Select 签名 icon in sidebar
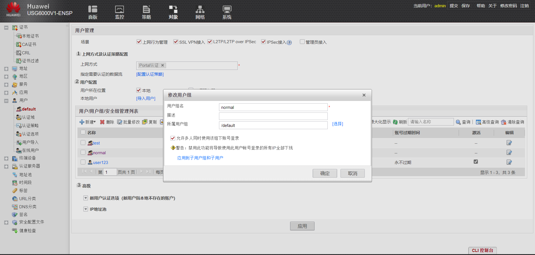Image resolution: width=535 pixels, height=255 pixels. point(15,215)
